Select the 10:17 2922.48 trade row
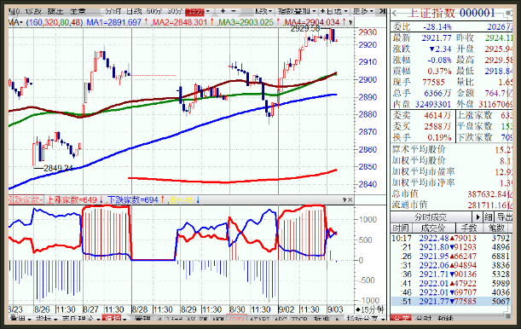Screen dimensions: 521x329 (450, 238)
